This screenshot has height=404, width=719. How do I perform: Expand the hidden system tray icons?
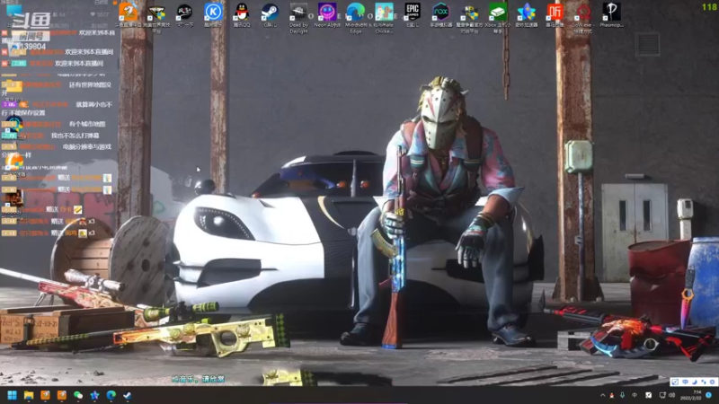602,395
